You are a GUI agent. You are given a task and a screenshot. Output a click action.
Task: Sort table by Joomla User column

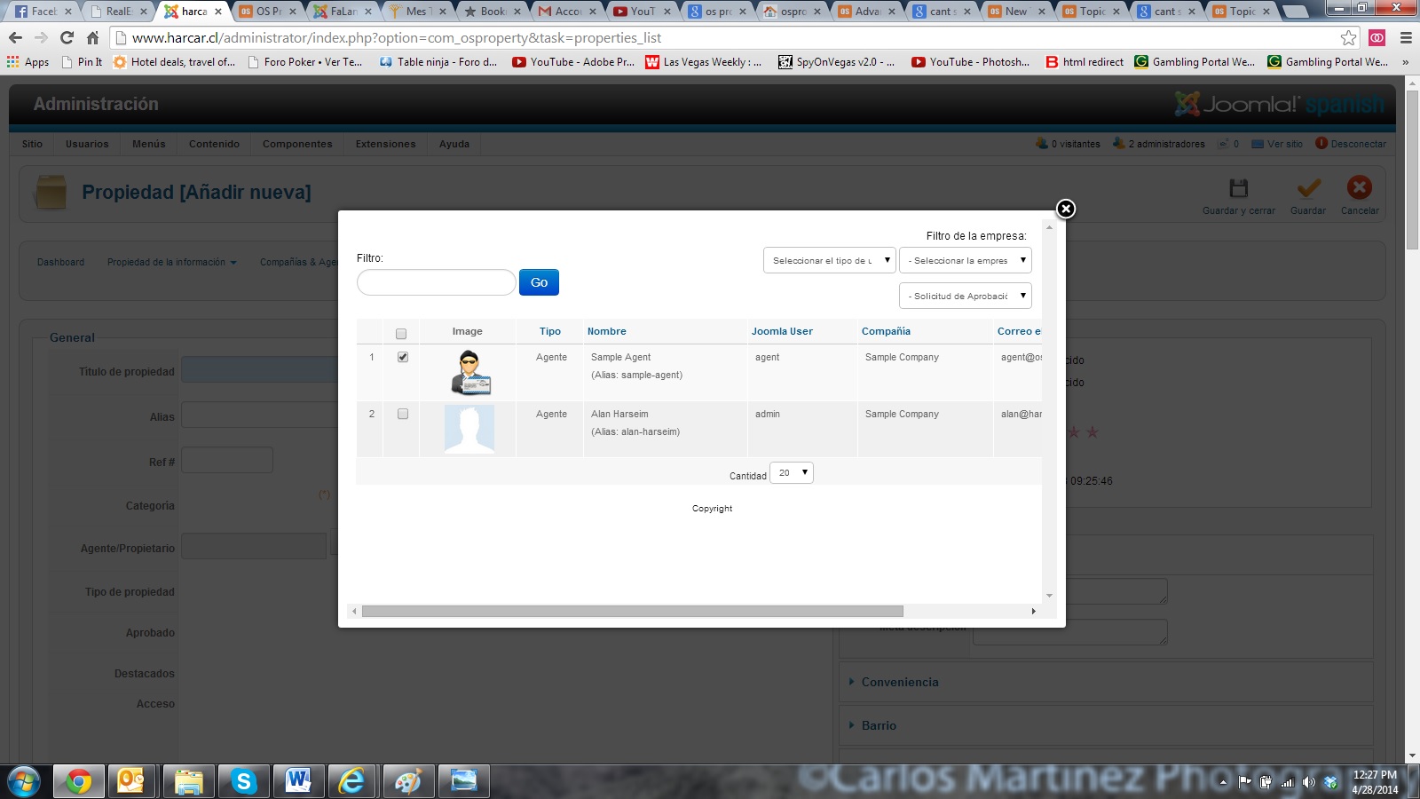coord(782,331)
